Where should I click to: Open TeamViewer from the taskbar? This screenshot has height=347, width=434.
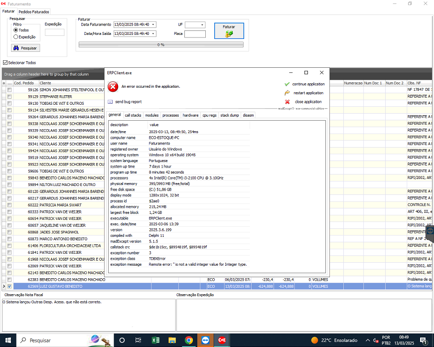click(x=205, y=340)
